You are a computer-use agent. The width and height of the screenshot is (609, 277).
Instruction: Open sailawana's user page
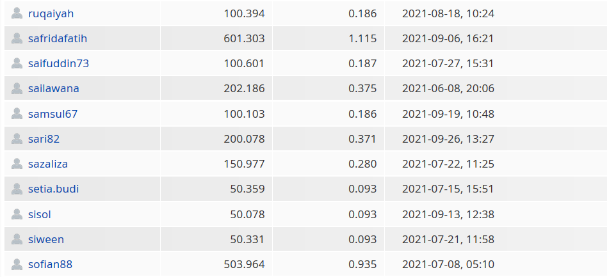click(x=54, y=88)
